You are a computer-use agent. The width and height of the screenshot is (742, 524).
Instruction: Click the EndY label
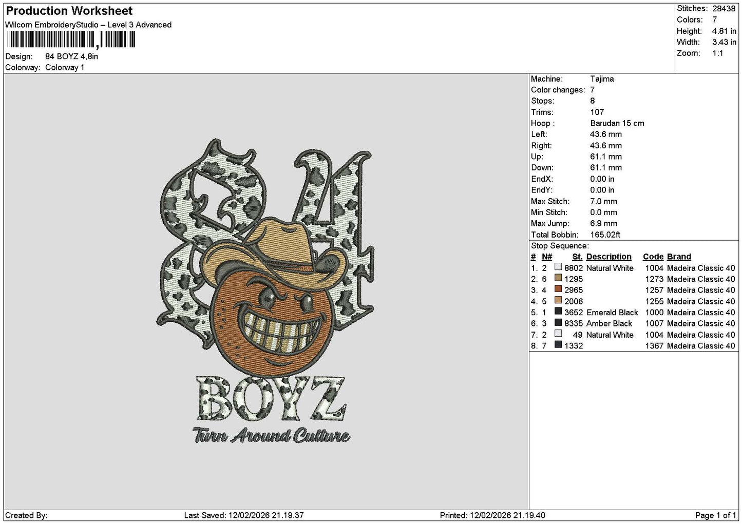point(542,190)
